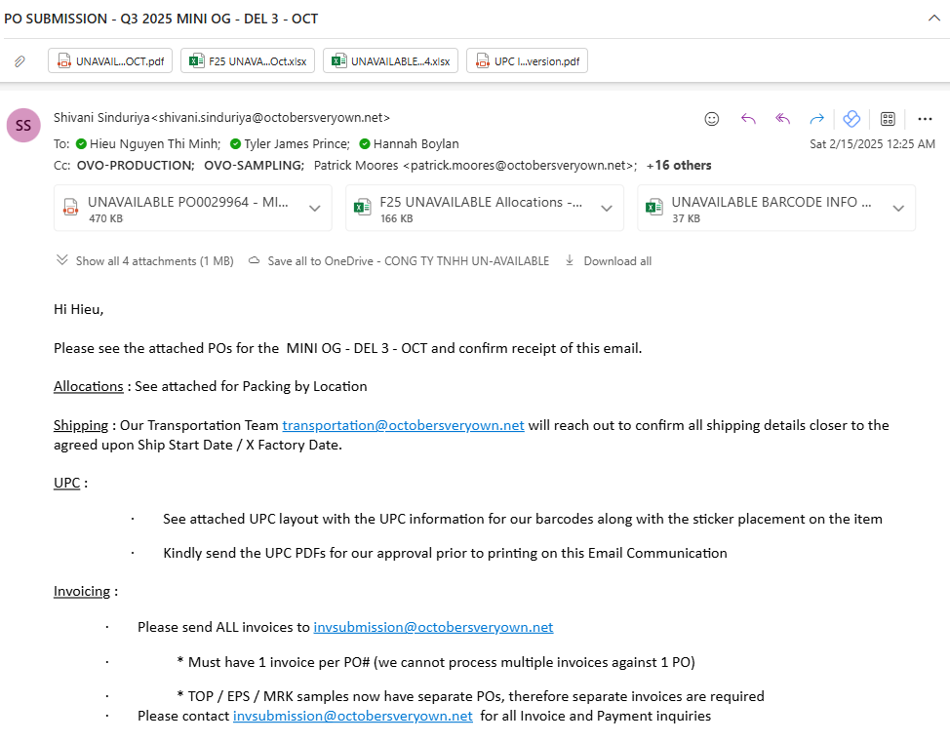Open the apps grid icon

coord(888,119)
